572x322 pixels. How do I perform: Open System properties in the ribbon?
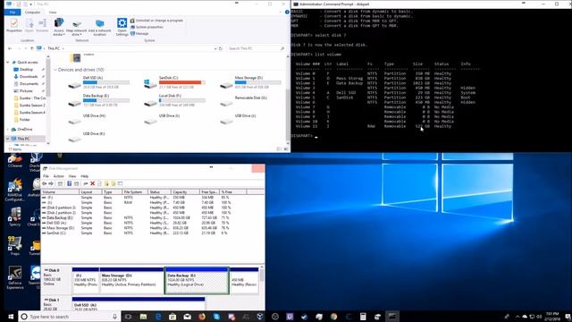pos(147,27)
